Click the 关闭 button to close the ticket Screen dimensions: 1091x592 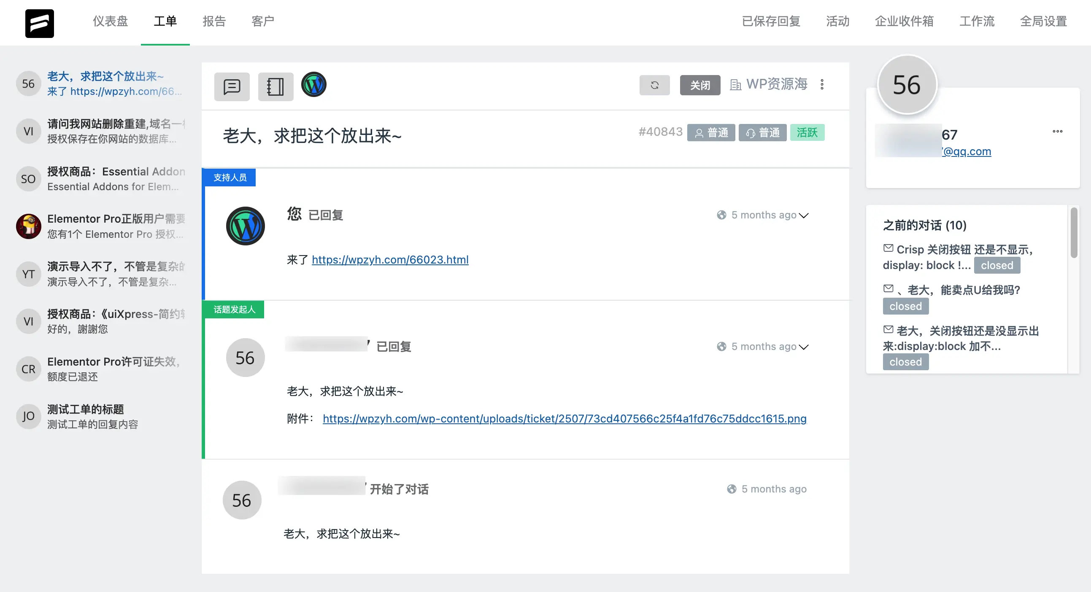click(x=699, y=85)
